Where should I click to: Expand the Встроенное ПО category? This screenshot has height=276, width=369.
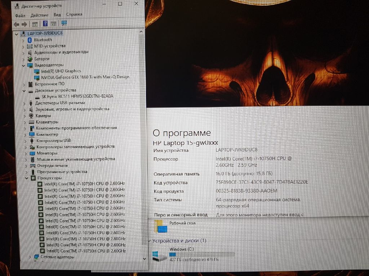tap(24, 84)
